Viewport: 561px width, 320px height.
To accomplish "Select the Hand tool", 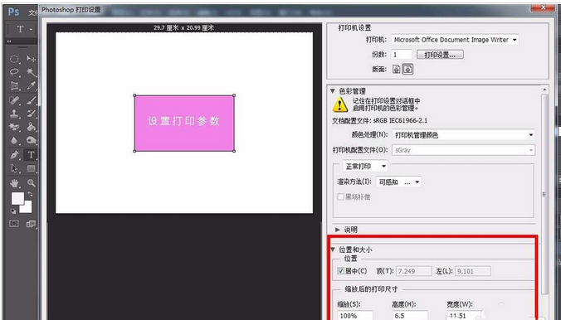I will [x=14, y=183].
